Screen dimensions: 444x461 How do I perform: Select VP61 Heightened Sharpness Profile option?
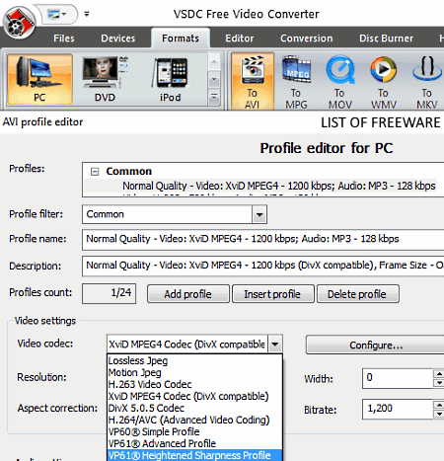click(x=194, y=455)
